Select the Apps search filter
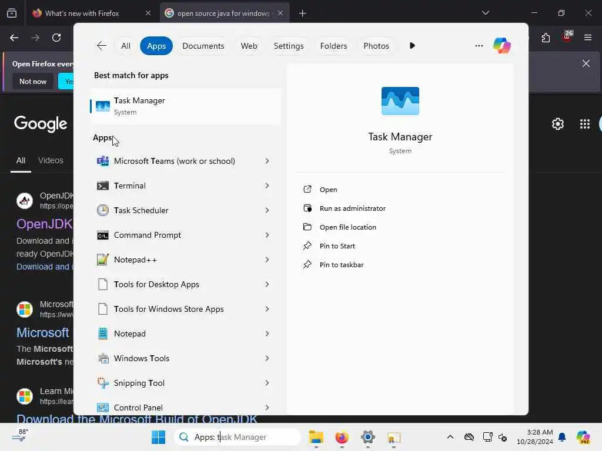The image size is (602, 451). (156, 46)
